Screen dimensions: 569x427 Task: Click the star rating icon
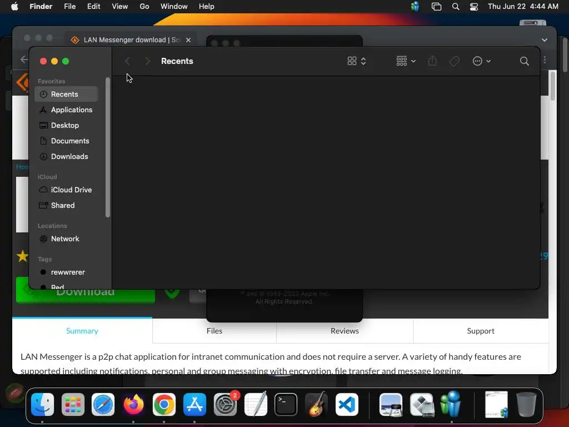pos(22,256)
